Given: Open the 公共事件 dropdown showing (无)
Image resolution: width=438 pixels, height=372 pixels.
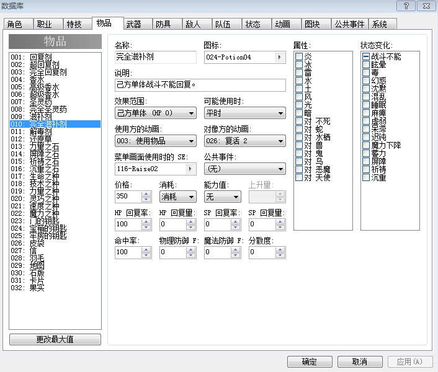Looking at the screenshot, I should [x=245, y=169].
